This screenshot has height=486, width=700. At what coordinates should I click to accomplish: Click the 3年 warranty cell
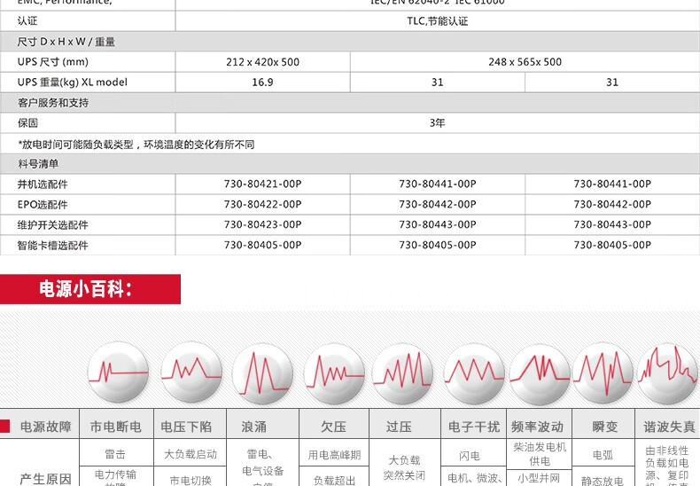pos(438,123)
